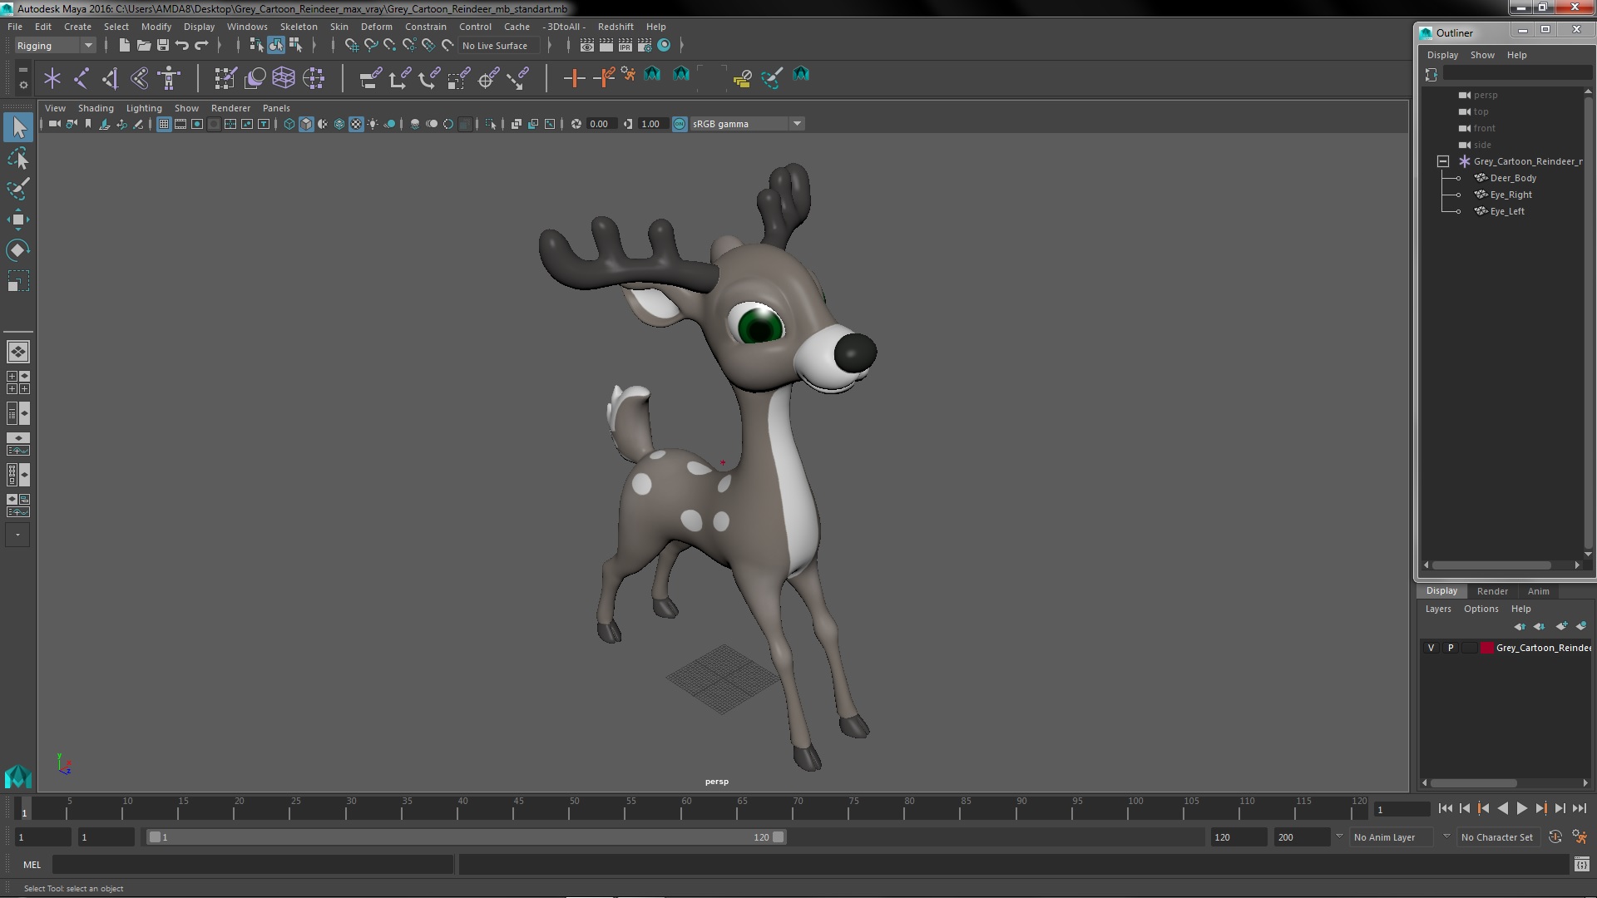This screenshot has height=898, width=1597.
Task: Click the gamma value field 1.00
Action: (x=651, y=124)
